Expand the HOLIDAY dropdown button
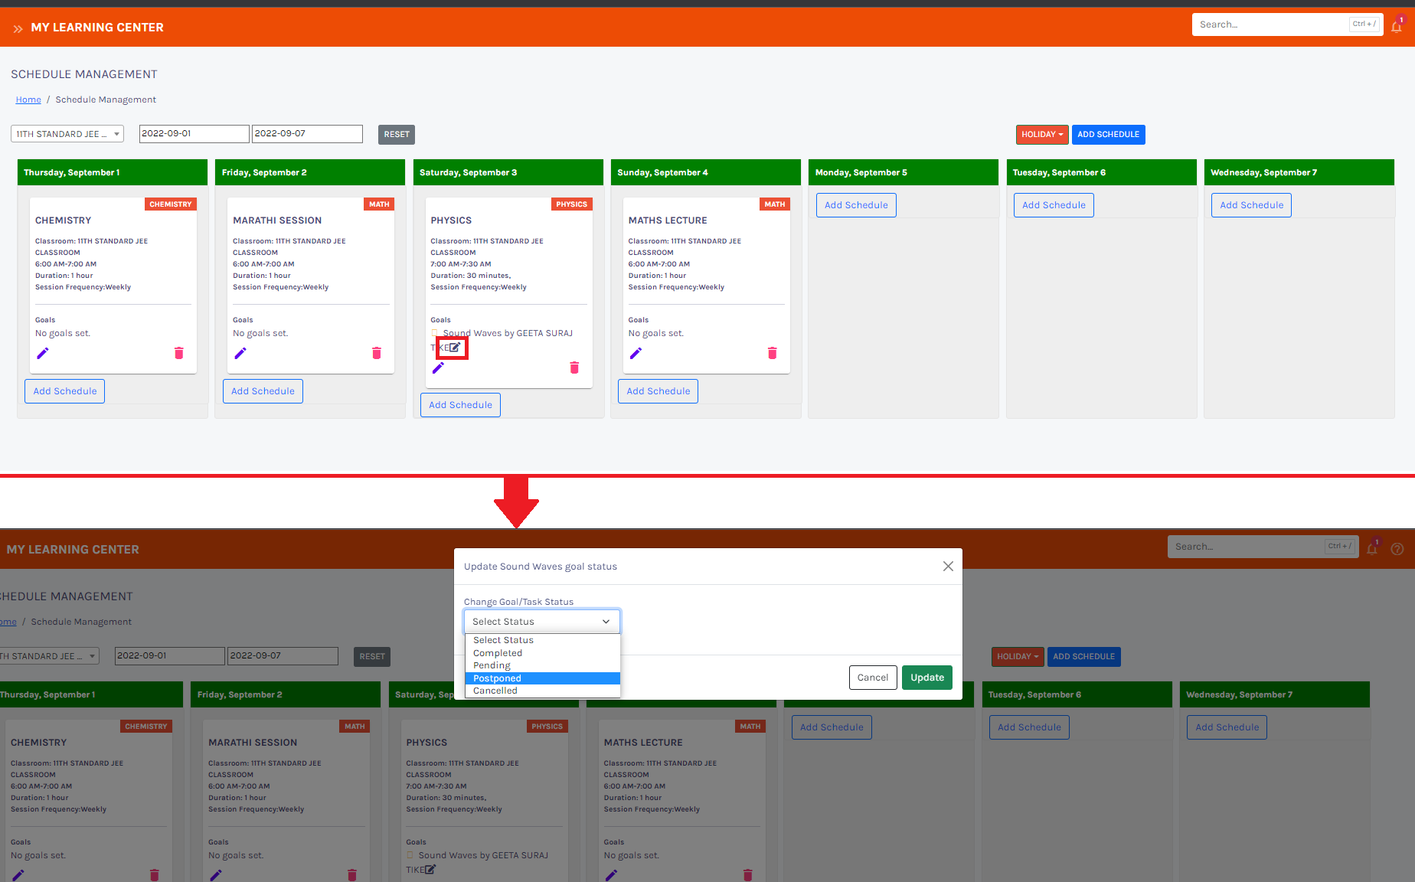 pos(1041,135)
